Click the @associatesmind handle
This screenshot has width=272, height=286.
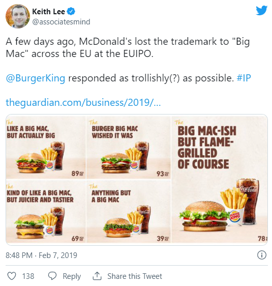(x=61, y=22)
